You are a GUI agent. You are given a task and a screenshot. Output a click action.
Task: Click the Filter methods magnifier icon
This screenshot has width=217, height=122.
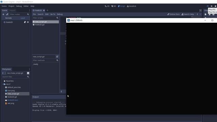tap(57, 60)
